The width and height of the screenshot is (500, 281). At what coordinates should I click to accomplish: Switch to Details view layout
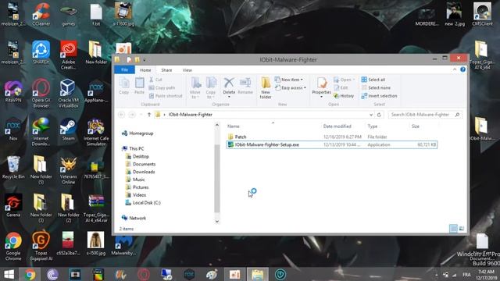tap(453, 229)
